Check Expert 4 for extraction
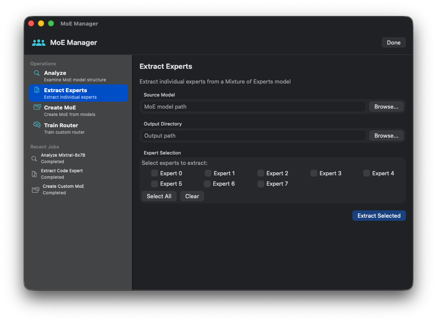Screen dimensions: 437x322 click(367, 173)
